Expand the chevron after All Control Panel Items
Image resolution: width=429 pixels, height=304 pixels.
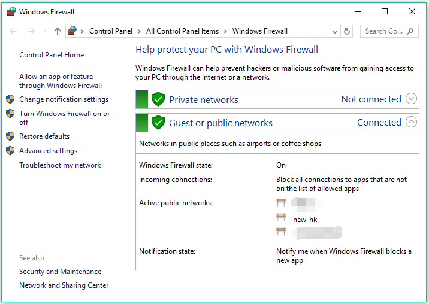click(x=226, y=32)
